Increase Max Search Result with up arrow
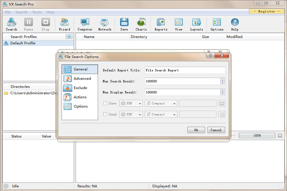Screen dimensions: 287x191 click(222, 80)
